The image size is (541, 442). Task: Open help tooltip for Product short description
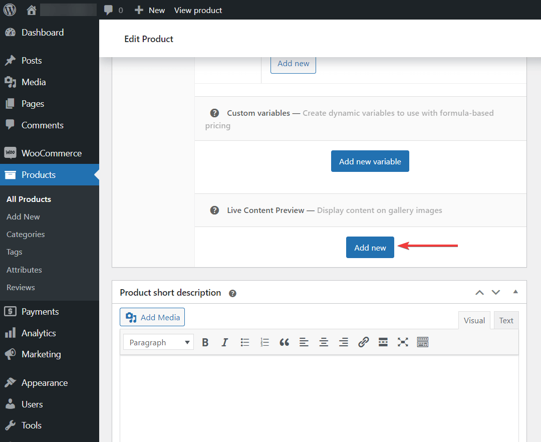232,293
